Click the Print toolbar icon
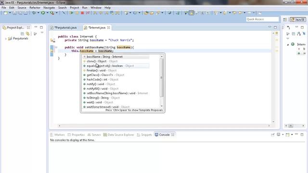 26,13
